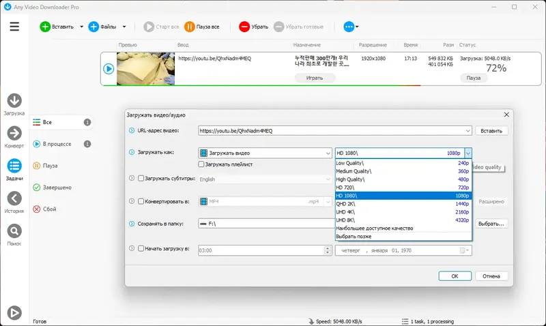Open the hamburger menu

[x=14, y=27]
